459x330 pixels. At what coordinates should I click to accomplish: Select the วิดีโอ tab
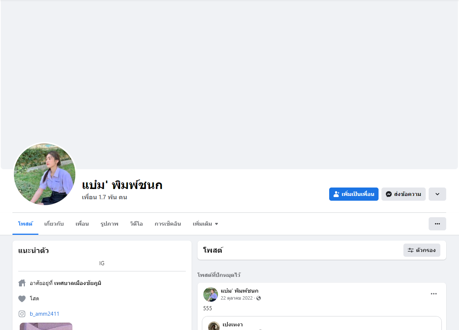(x=136, y=224)
